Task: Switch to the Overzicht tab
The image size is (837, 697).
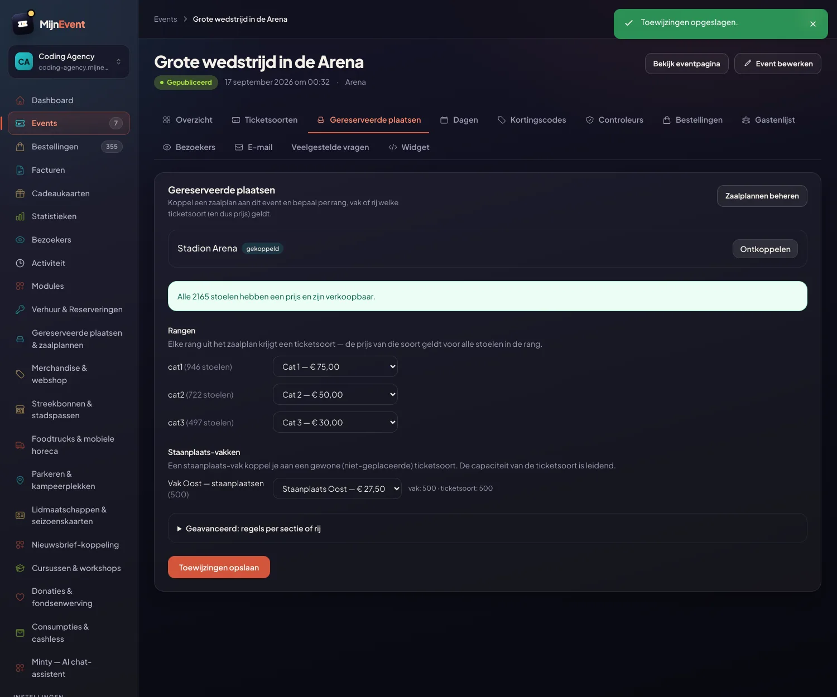Action: pyautogui.click(x=187, y=120)
